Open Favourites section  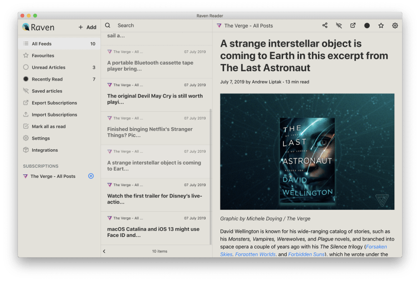click(59, 55)
